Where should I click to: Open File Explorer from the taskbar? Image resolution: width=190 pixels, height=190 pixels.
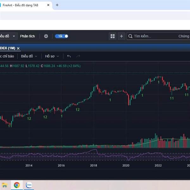4,185
